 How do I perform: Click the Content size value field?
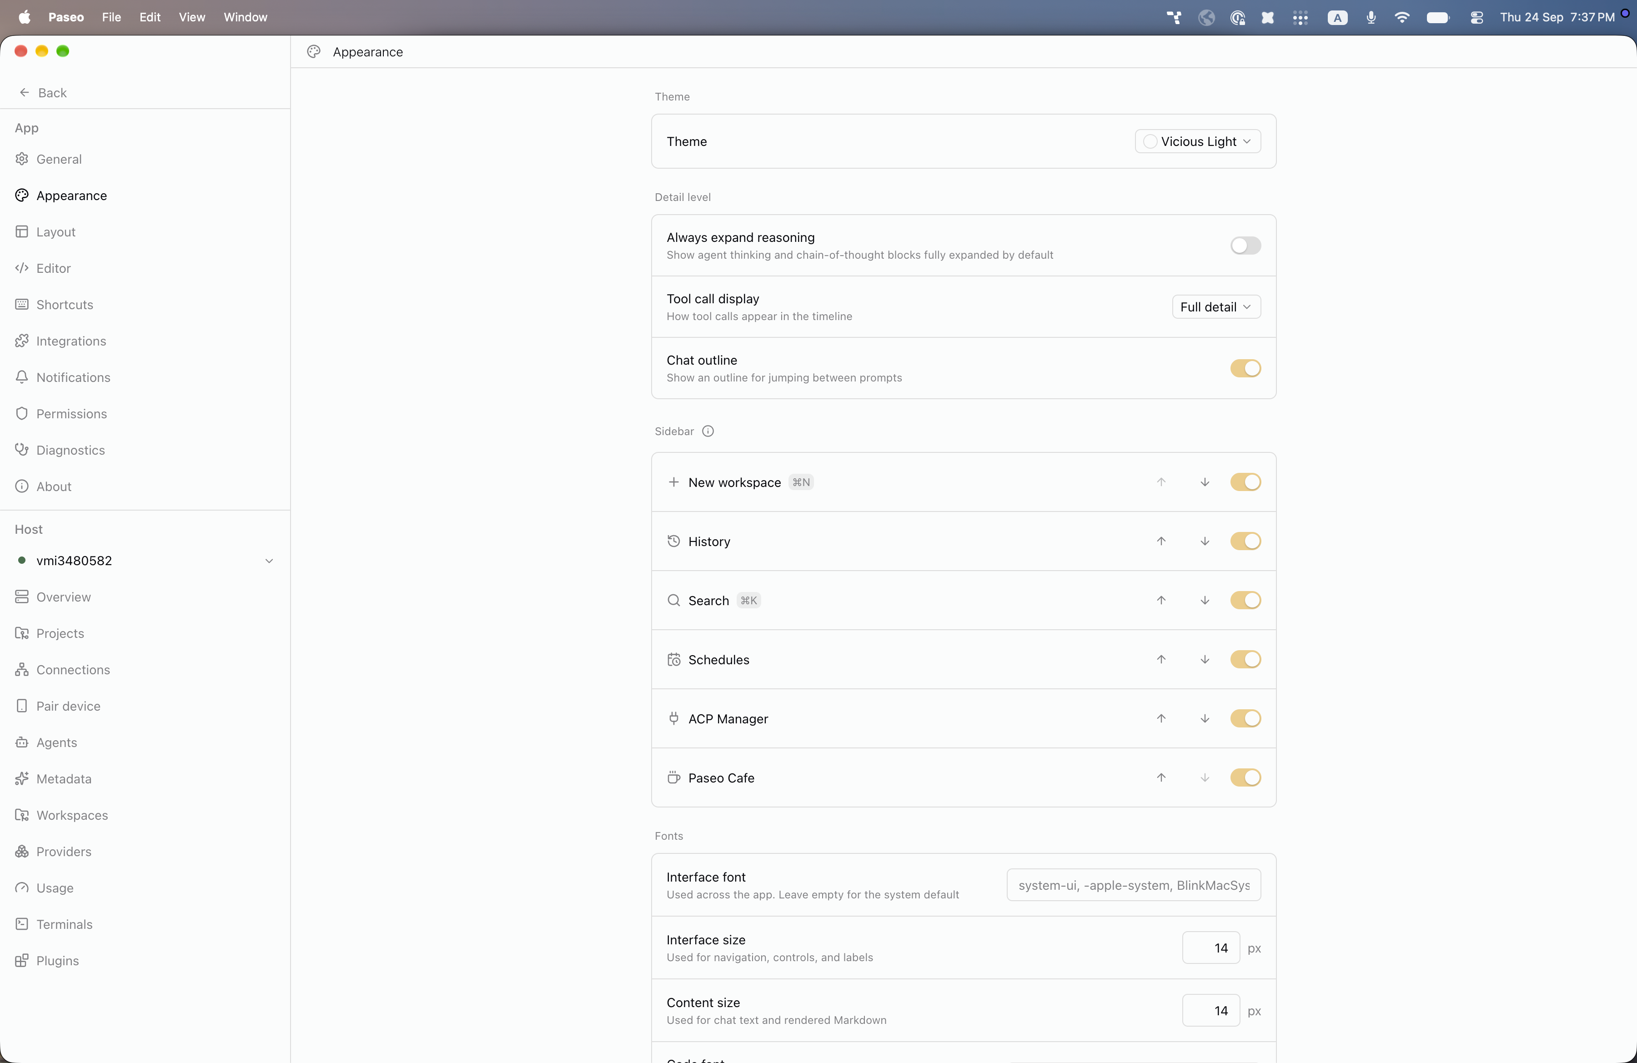coord(1210,1011)
